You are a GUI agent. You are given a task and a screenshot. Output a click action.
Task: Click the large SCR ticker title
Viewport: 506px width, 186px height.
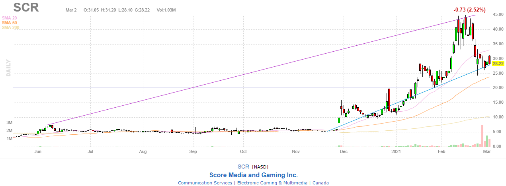click(x=26, y=7)
